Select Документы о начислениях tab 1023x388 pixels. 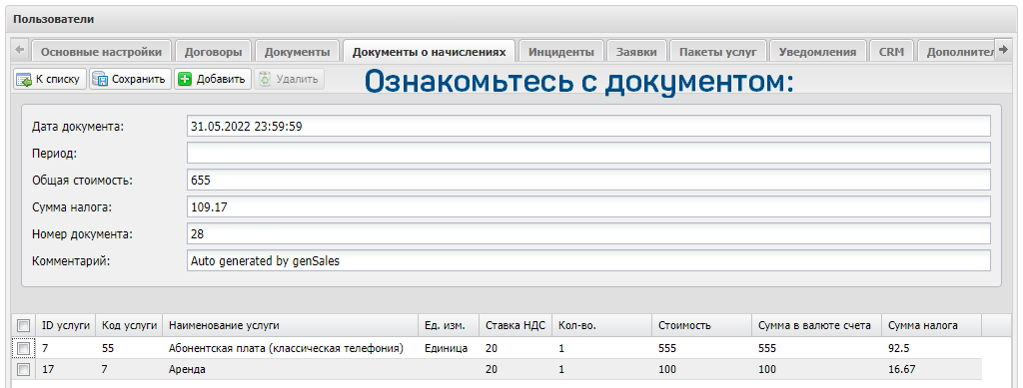(429, 52)
